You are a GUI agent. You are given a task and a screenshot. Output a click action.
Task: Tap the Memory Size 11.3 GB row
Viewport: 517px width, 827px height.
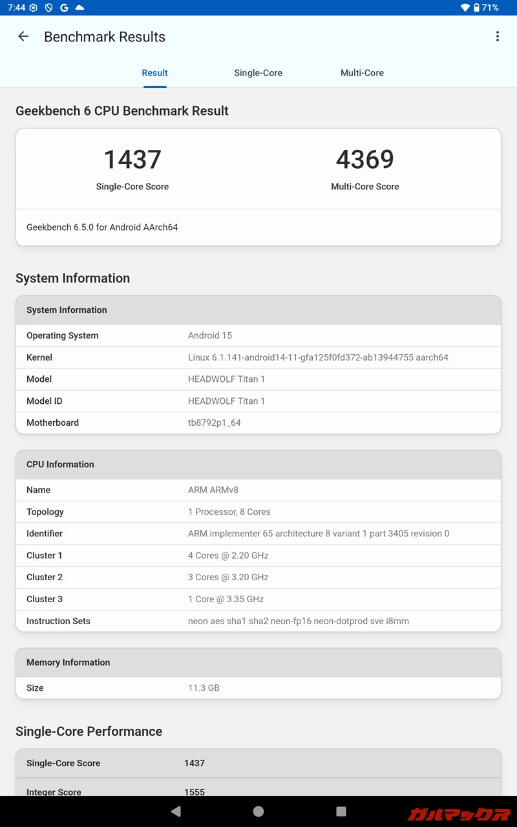[x=258, y=688]
